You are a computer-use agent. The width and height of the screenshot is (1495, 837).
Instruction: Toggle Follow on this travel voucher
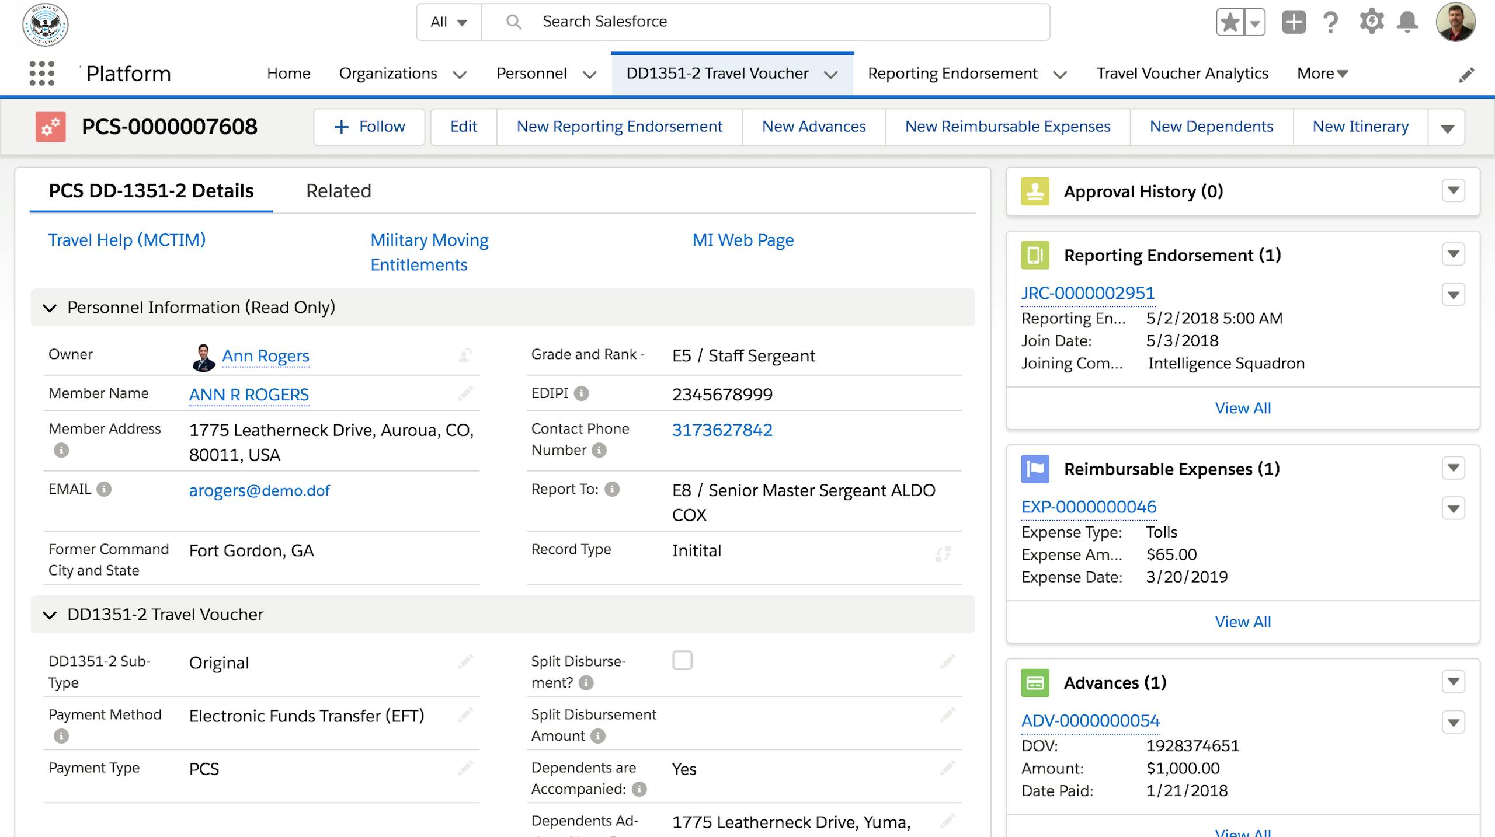pyautogui.click(x=370, y=127)
